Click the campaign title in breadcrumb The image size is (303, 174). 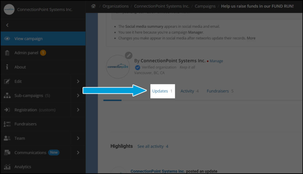[x=257, y=6]
